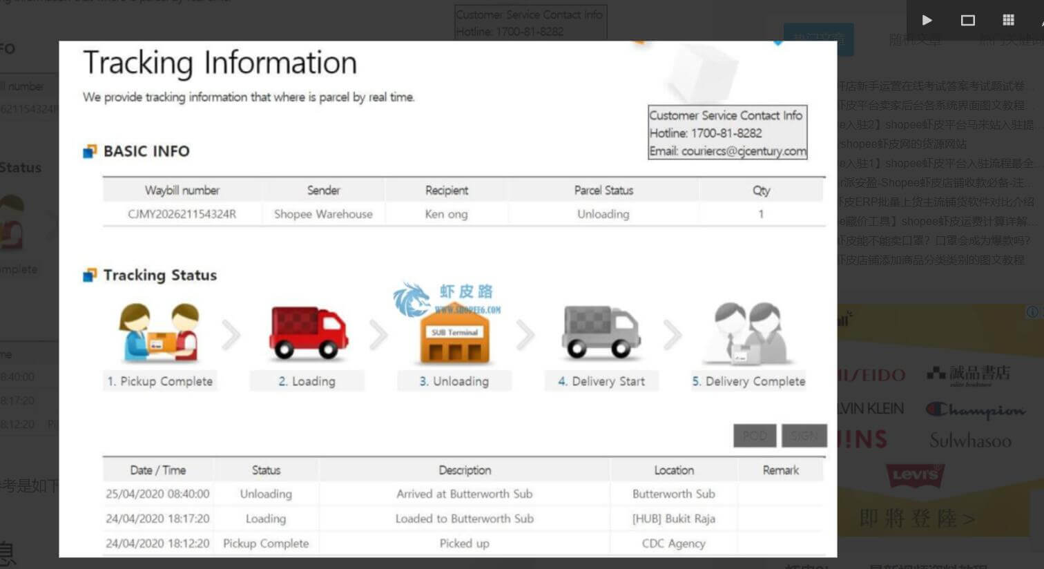Click the Sulwhasoo brand in background ad
Image resolution: width=1044 pixels, height=569 pixels.
pyautogui.click(x=970, y=441)
